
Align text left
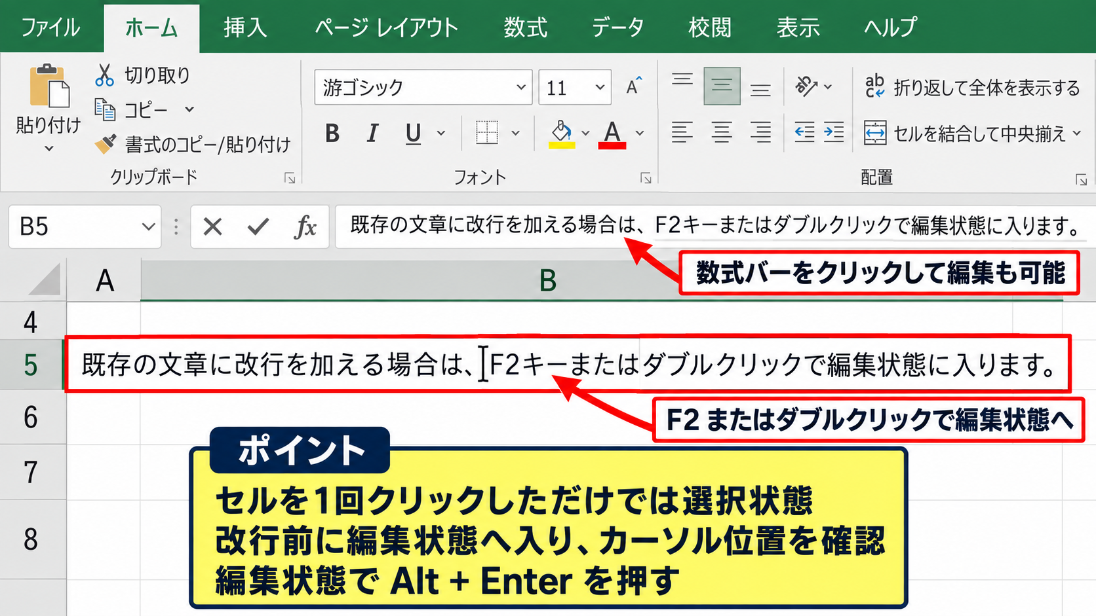tap(682, 133)
